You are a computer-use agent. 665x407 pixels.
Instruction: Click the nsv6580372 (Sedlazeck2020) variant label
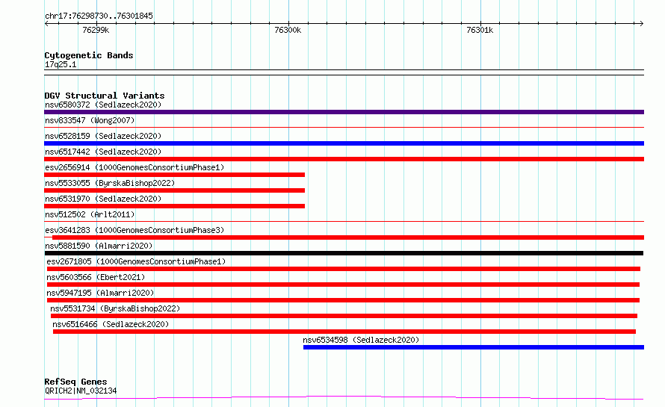click(103, 105)
